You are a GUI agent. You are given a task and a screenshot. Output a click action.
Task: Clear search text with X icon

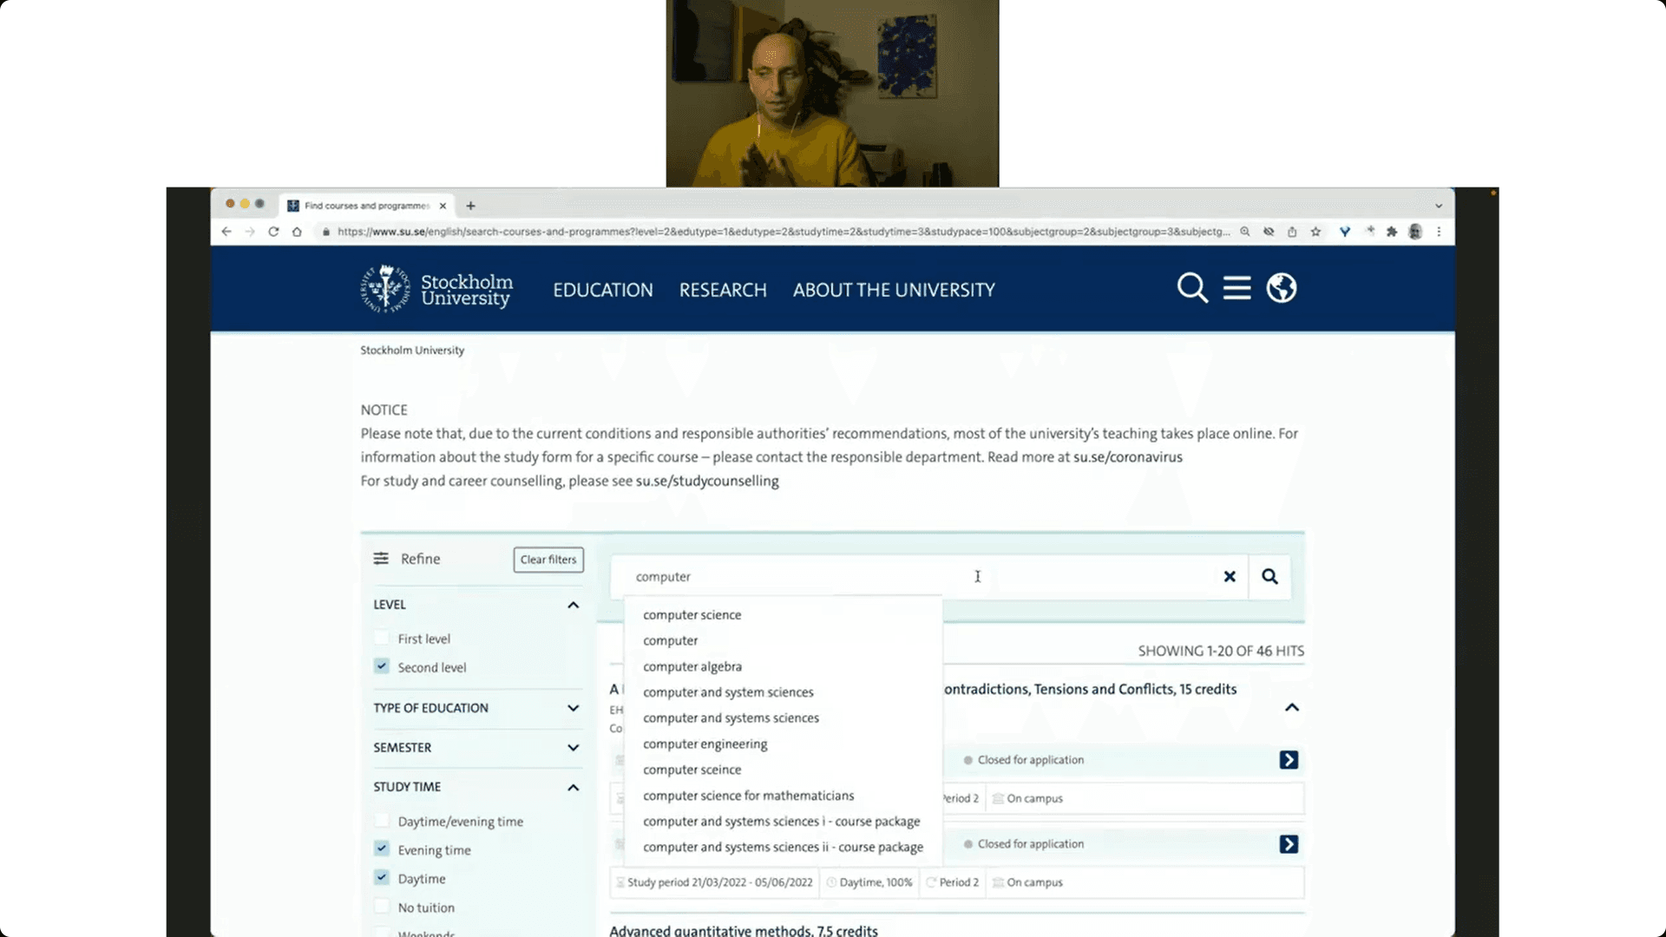tap(1229, 577)
